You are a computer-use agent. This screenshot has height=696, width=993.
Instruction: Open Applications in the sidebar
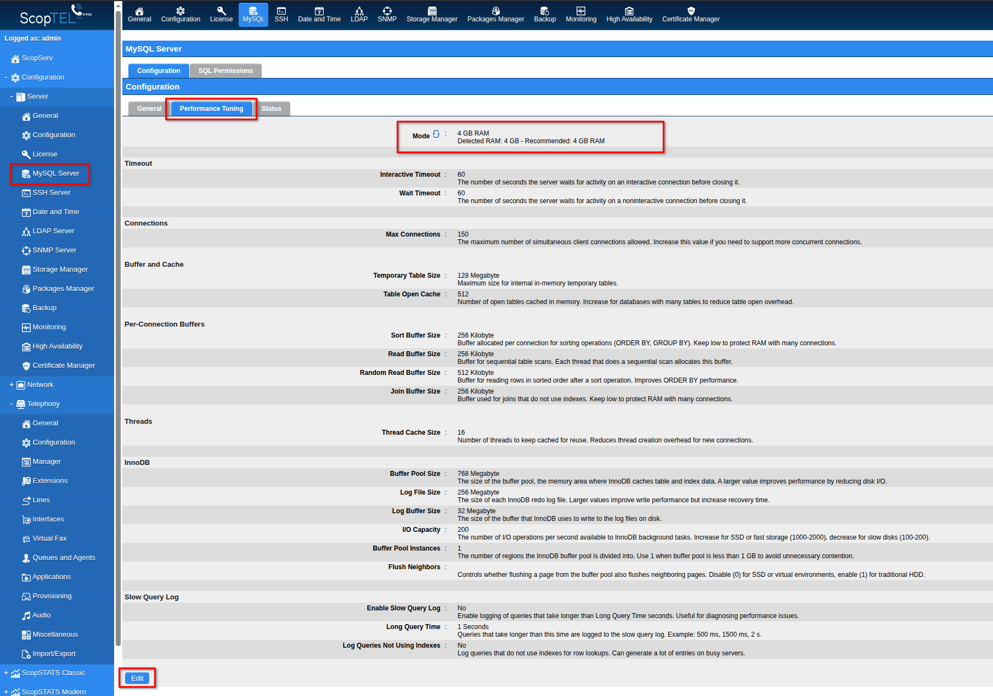47,577
